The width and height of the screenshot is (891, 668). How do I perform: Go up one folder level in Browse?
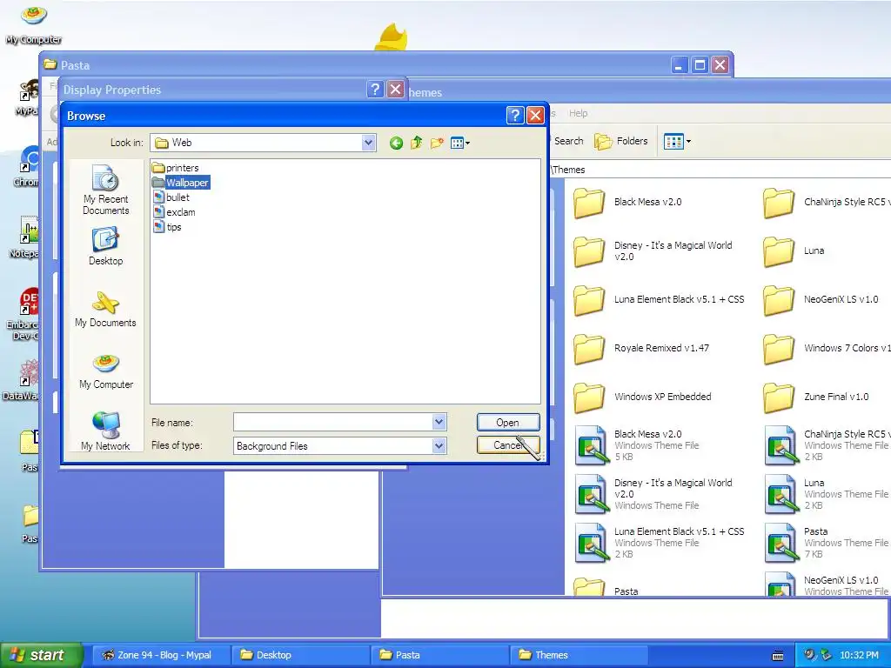click(x=417, y=143)
